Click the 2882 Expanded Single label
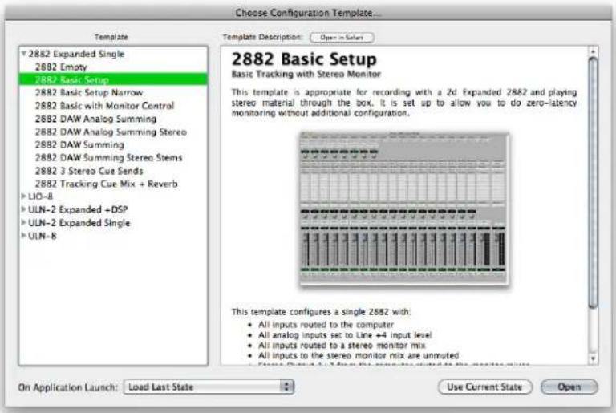616x413 pixels. 76,54
